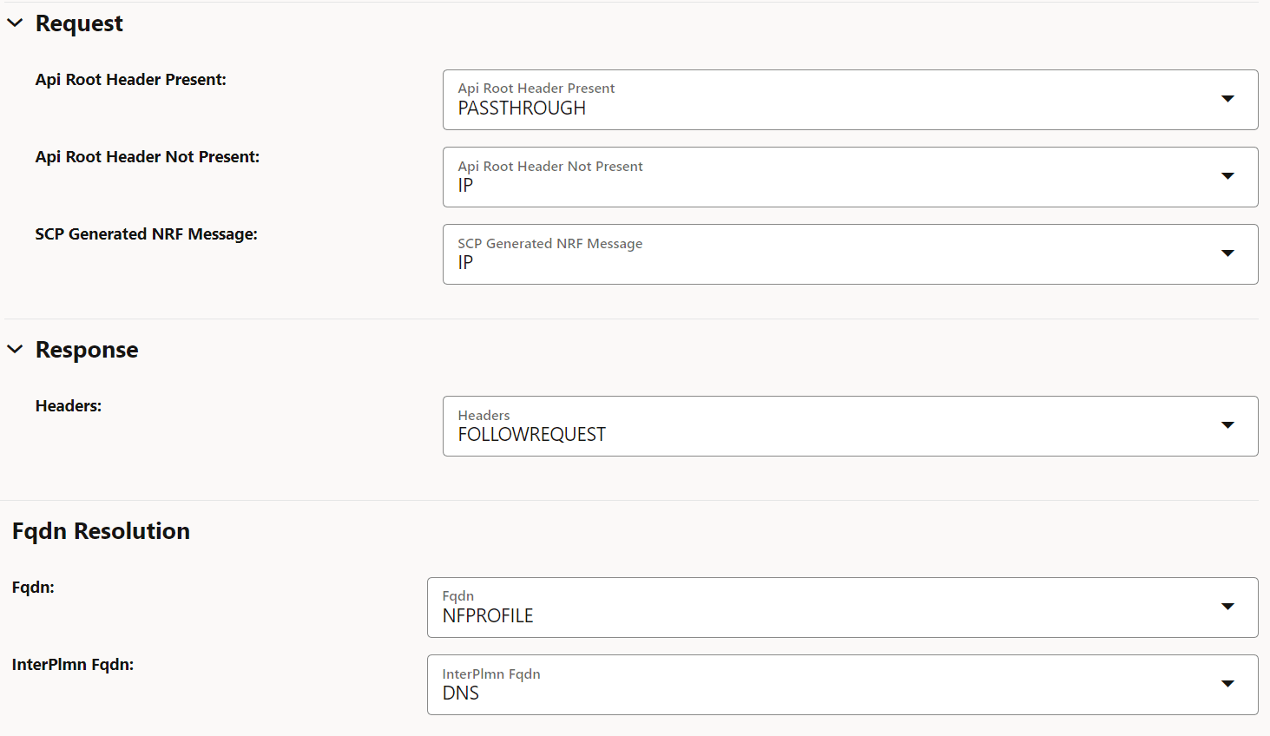Viewport: 1270px width, 736px height.
Task: Open the Headers dropdown showing FOLLOWREQUEST
Action: click(x=849, y=425)
